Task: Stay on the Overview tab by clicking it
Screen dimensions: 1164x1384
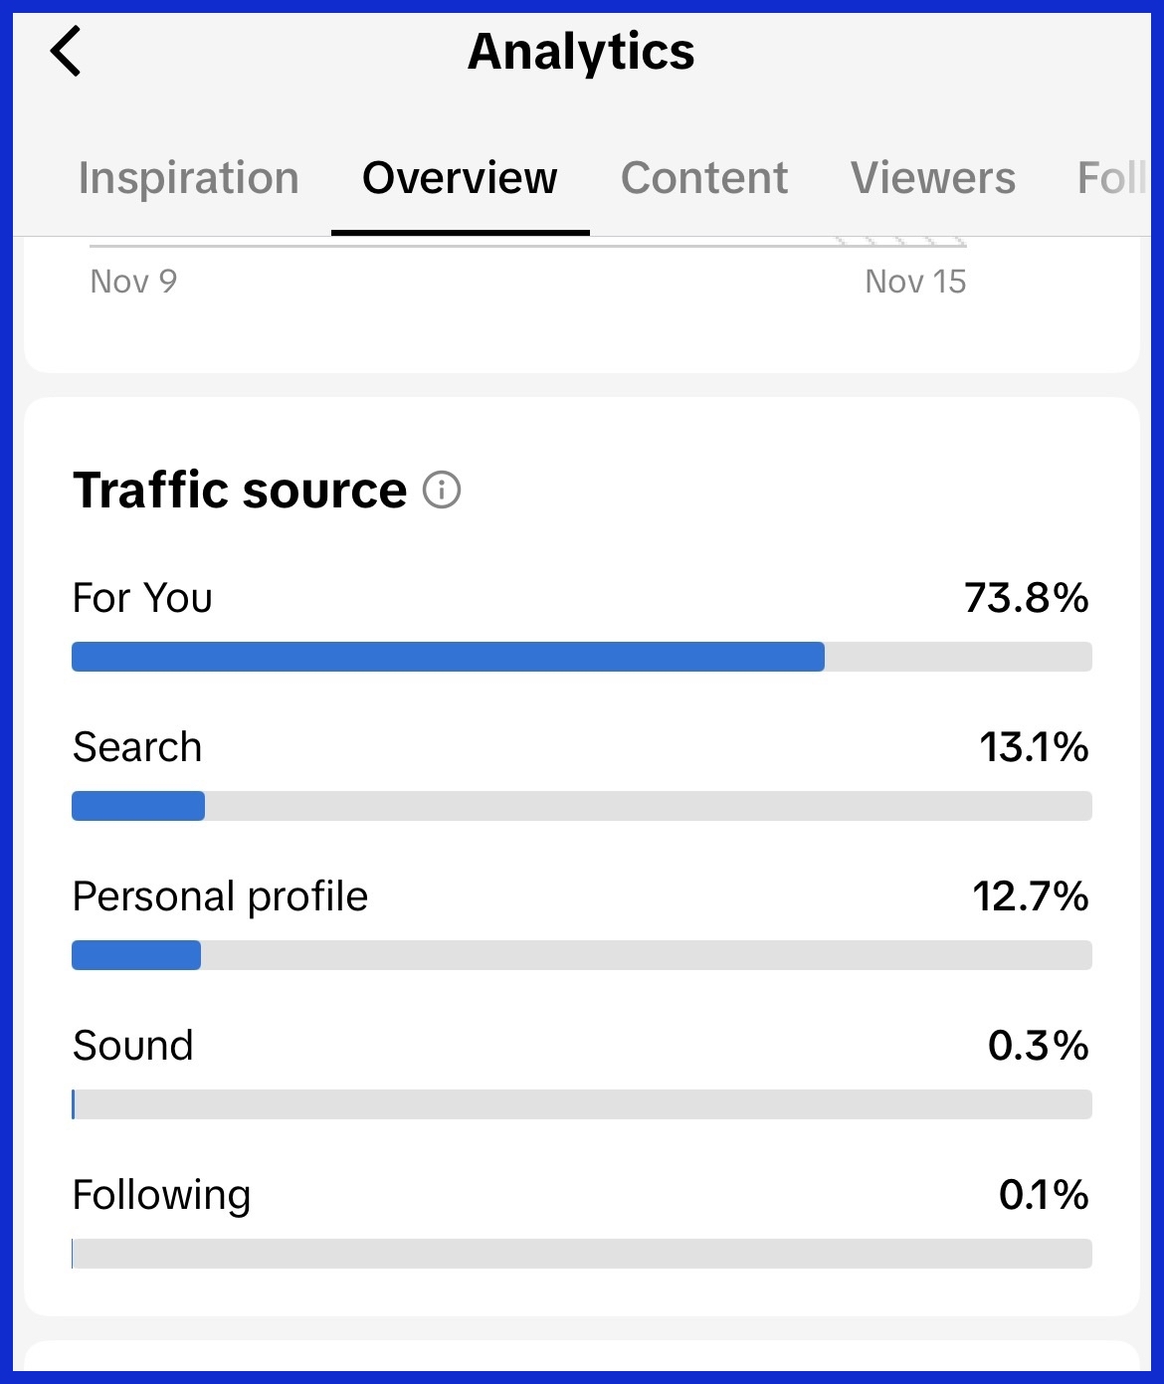Action: [x=459, y=179]
